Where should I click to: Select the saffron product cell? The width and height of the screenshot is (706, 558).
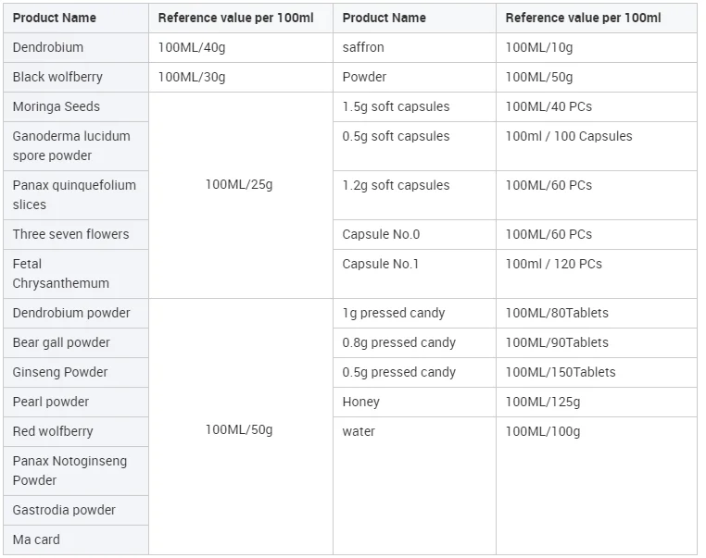pyautogui.click(x=363, y=47)
